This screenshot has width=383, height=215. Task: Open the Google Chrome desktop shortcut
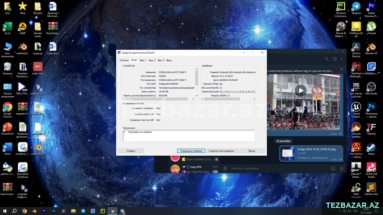[7, 110]
